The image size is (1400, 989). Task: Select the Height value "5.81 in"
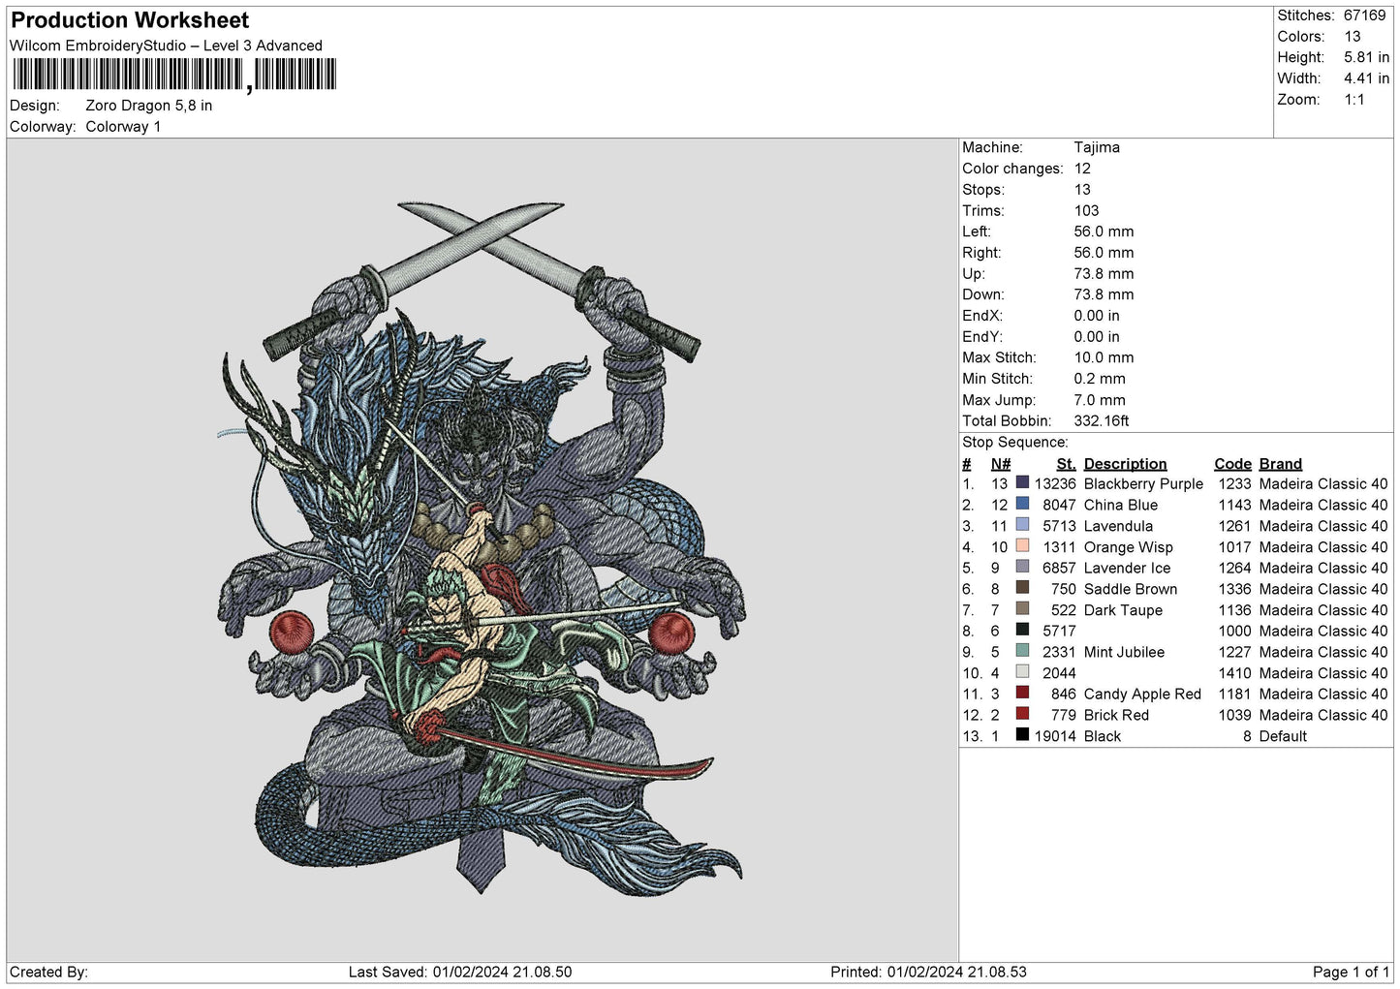click(1367, 58)
